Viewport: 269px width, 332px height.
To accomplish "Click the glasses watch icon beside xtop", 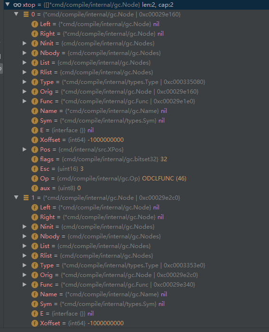I will tap(17, 5).
